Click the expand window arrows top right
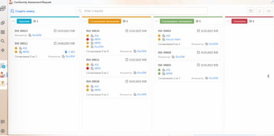Screen dimensions: 274x136 click(x=272, y=2)
